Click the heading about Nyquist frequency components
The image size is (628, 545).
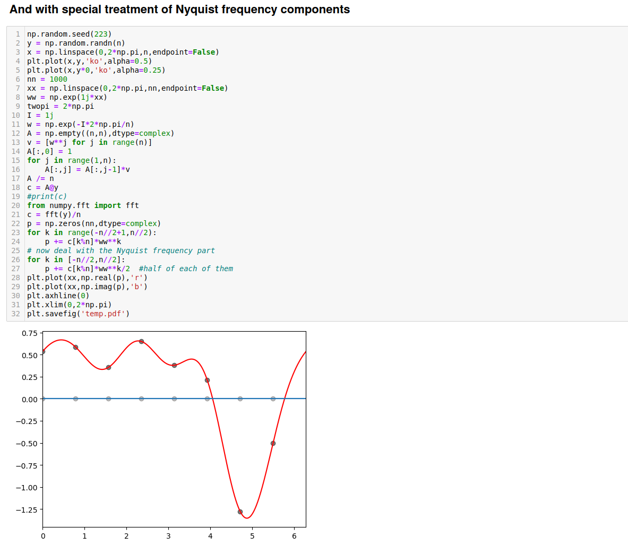[x=179, y=10]
